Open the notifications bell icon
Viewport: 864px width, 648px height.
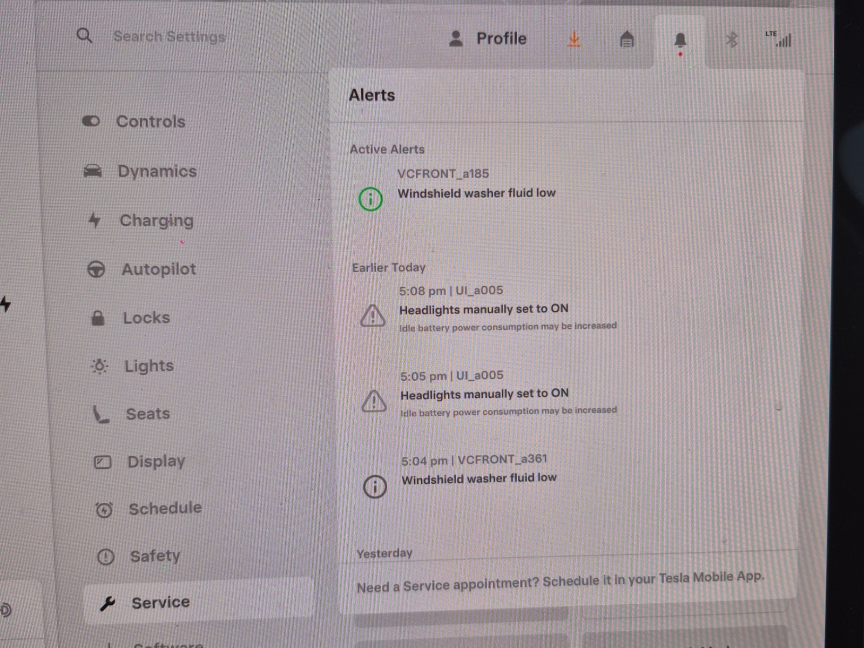[680, 40]
